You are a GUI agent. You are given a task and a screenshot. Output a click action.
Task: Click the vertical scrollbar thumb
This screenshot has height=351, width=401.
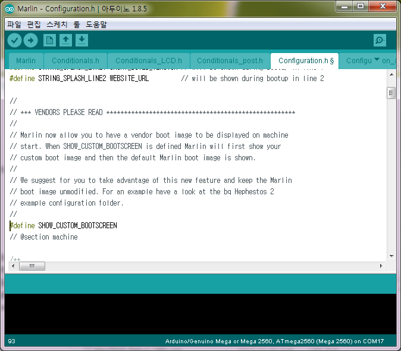(x=391, y=93)
